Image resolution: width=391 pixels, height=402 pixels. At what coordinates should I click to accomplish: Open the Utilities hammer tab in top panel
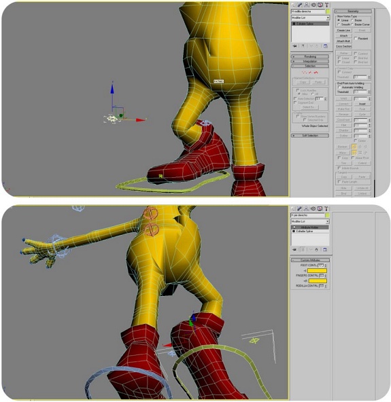[326, 5]
